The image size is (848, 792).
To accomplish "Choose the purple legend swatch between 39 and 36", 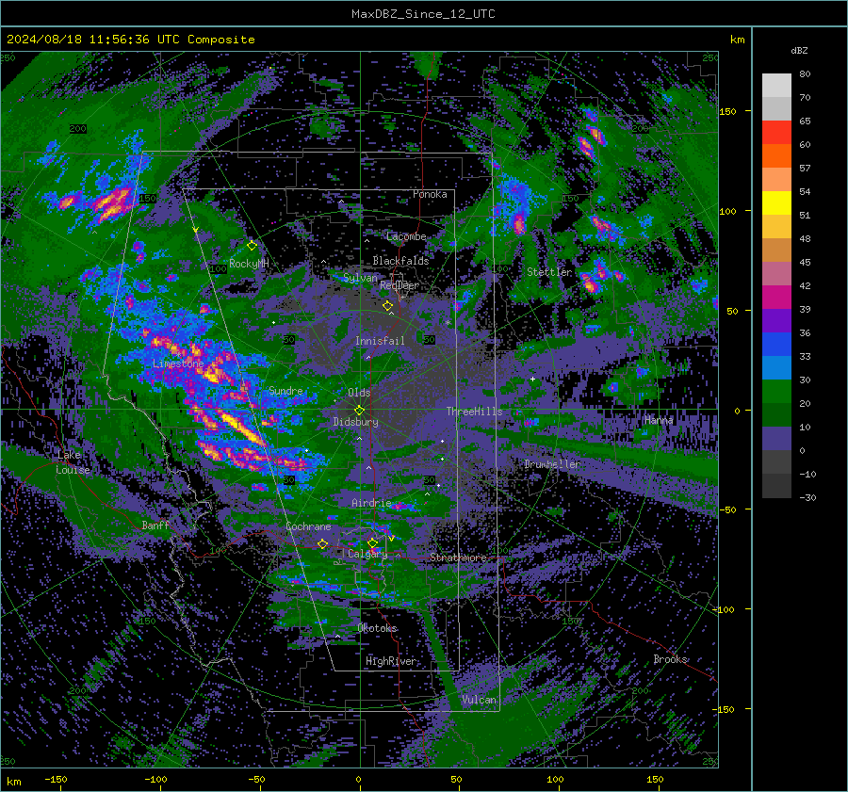I will 776,321.
